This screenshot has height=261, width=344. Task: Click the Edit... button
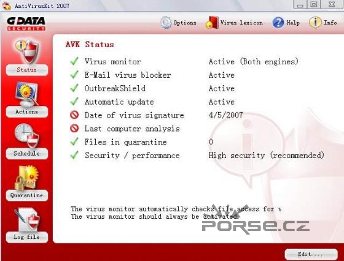pyautogui.click(x=311, y=254)
